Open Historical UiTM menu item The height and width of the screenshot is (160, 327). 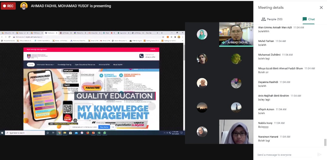104,65
